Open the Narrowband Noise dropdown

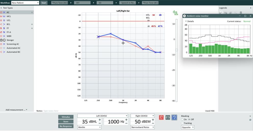pos(143,127)
